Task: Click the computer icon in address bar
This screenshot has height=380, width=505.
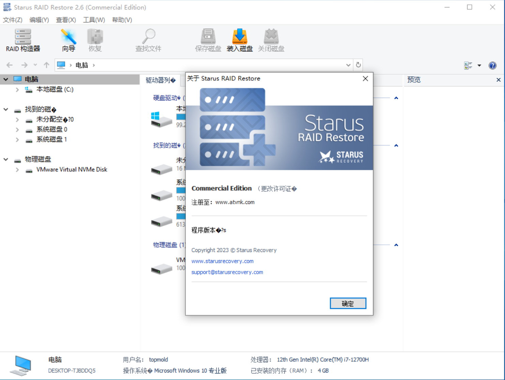Action: (x=61, y=65)
